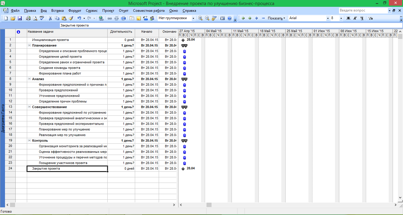The image size is (403, 215).
Task: Click the Insert Hyperlink globe icon
Action: pos(101,18)
